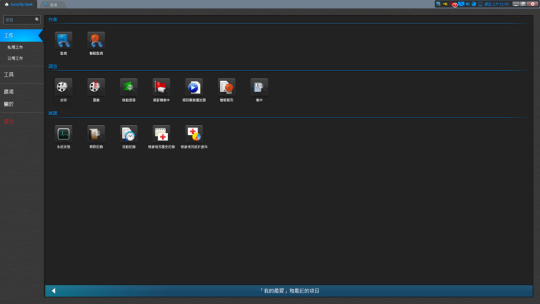Open the 警報報告 alarm report task

227,87
